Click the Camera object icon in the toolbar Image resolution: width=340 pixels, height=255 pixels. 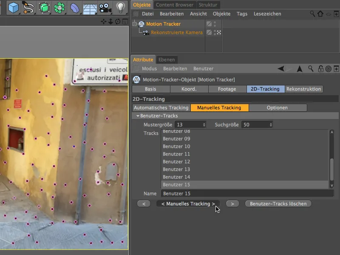click(105, 8)
